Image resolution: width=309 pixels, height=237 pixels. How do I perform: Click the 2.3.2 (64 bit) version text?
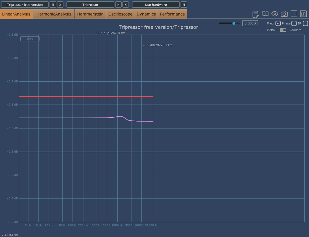10,235
